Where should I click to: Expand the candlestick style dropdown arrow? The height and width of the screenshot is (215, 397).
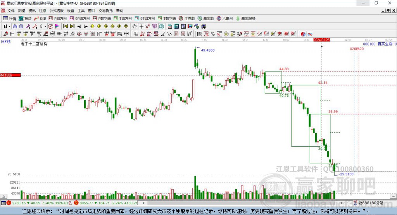45,26
